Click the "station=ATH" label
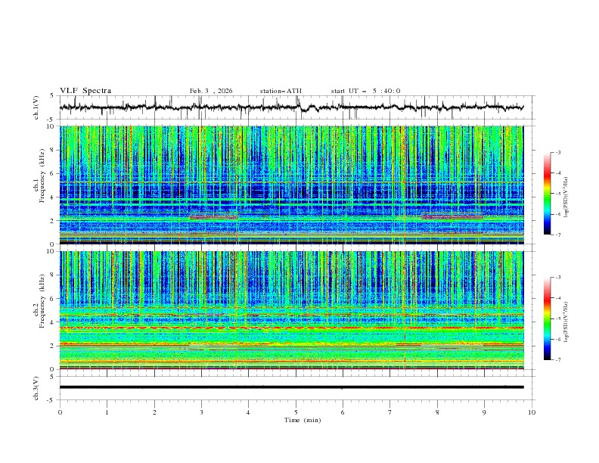 pos(281,91)
